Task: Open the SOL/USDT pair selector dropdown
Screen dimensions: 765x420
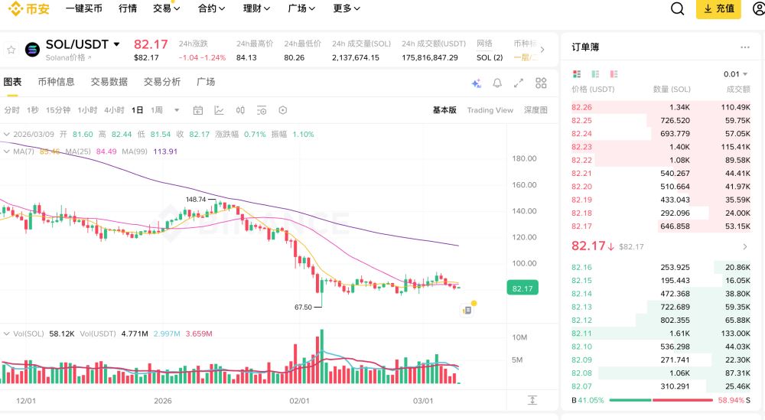Action: tap(116, 44)
